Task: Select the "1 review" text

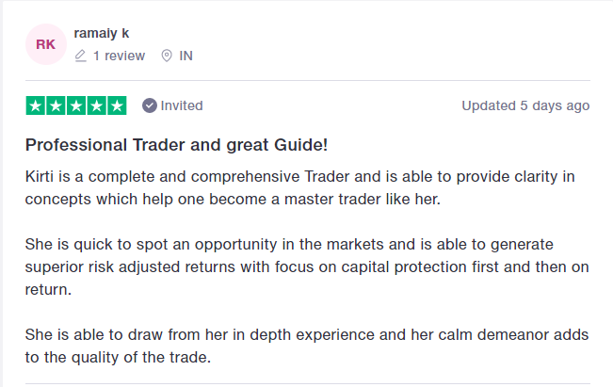Action: 119,56
